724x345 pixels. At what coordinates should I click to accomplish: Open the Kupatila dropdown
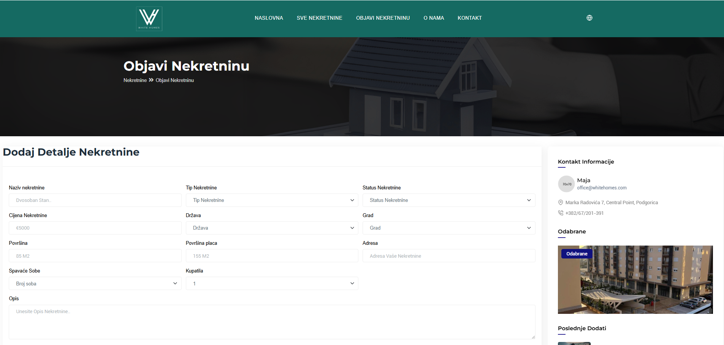point(272,284)
